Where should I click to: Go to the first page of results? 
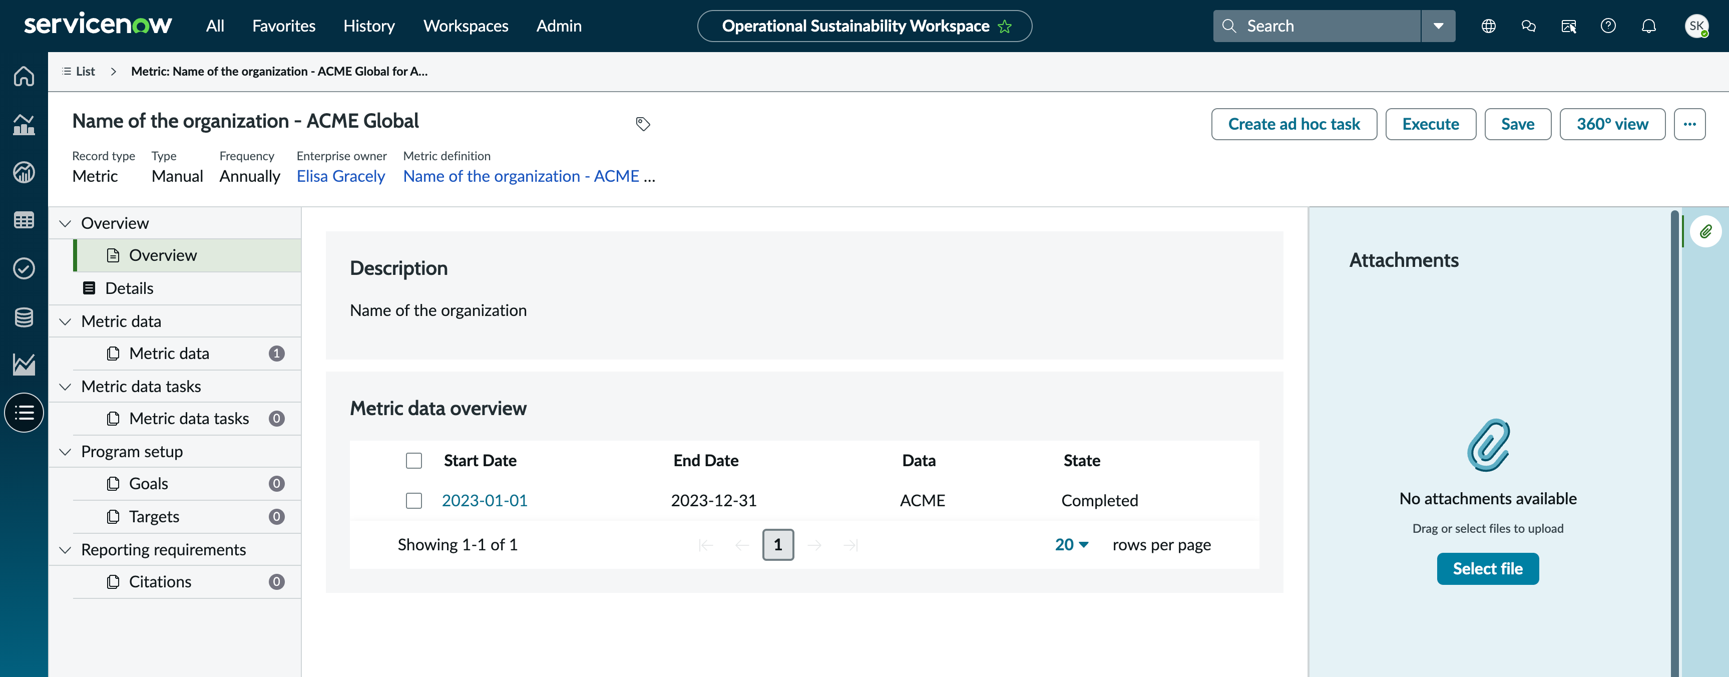[705, 545]
